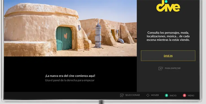Click the "Usa el panel de la derecha" text
The image size is (206, 104).
click(70, 80)
